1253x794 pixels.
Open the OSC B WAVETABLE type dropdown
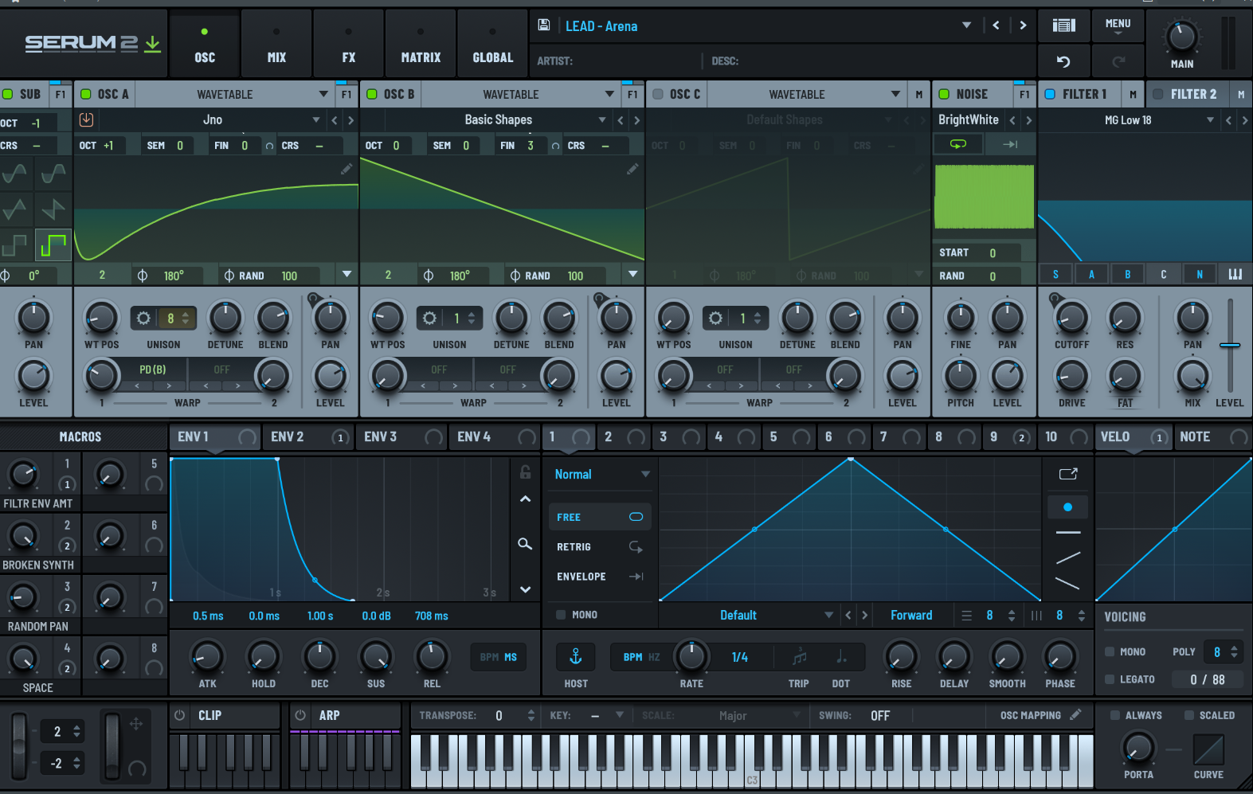tap(609, 94)
